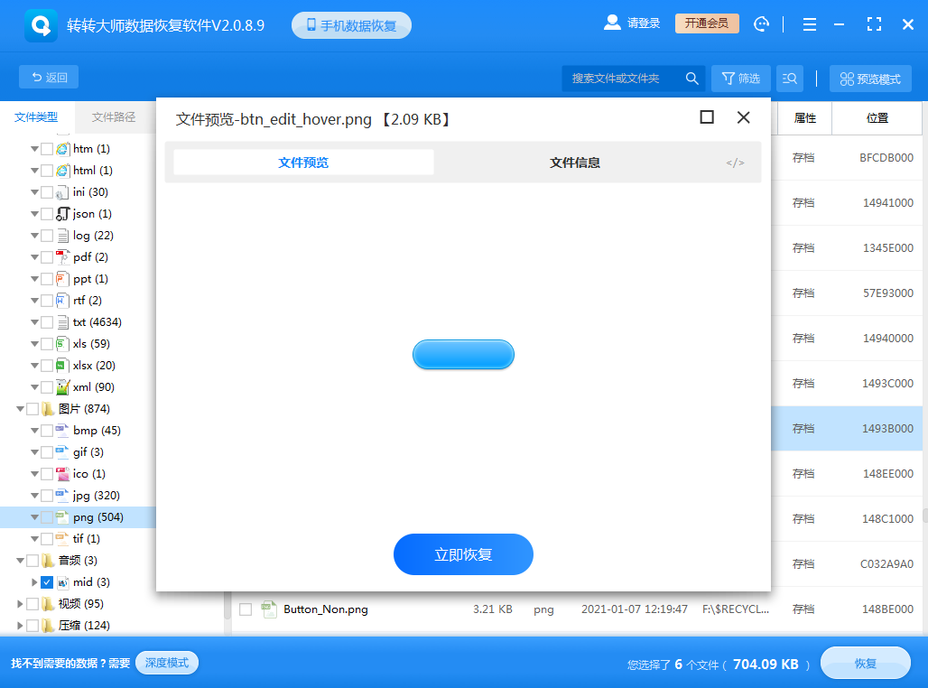Click the mid audio format icon
928x688 pixels.
pos(61,581)
